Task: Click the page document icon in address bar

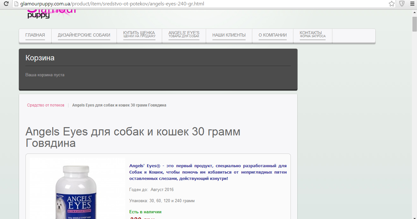Action: pos(16,4)
